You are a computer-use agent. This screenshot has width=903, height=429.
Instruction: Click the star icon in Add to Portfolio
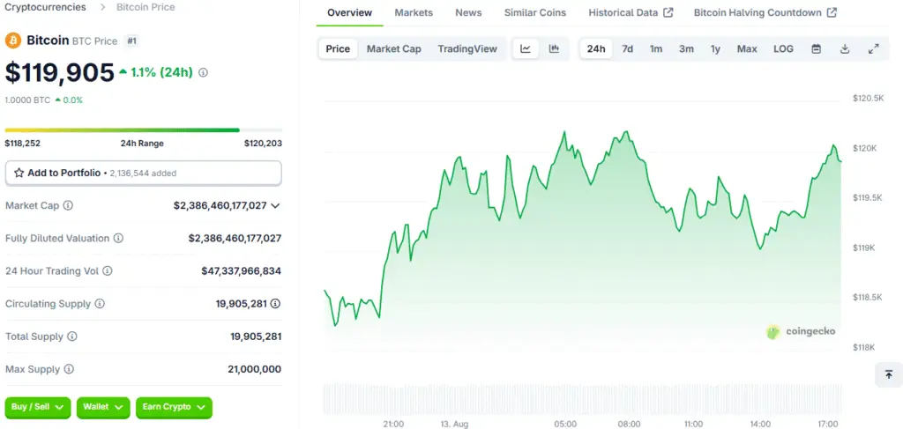[x=19, y=173]
